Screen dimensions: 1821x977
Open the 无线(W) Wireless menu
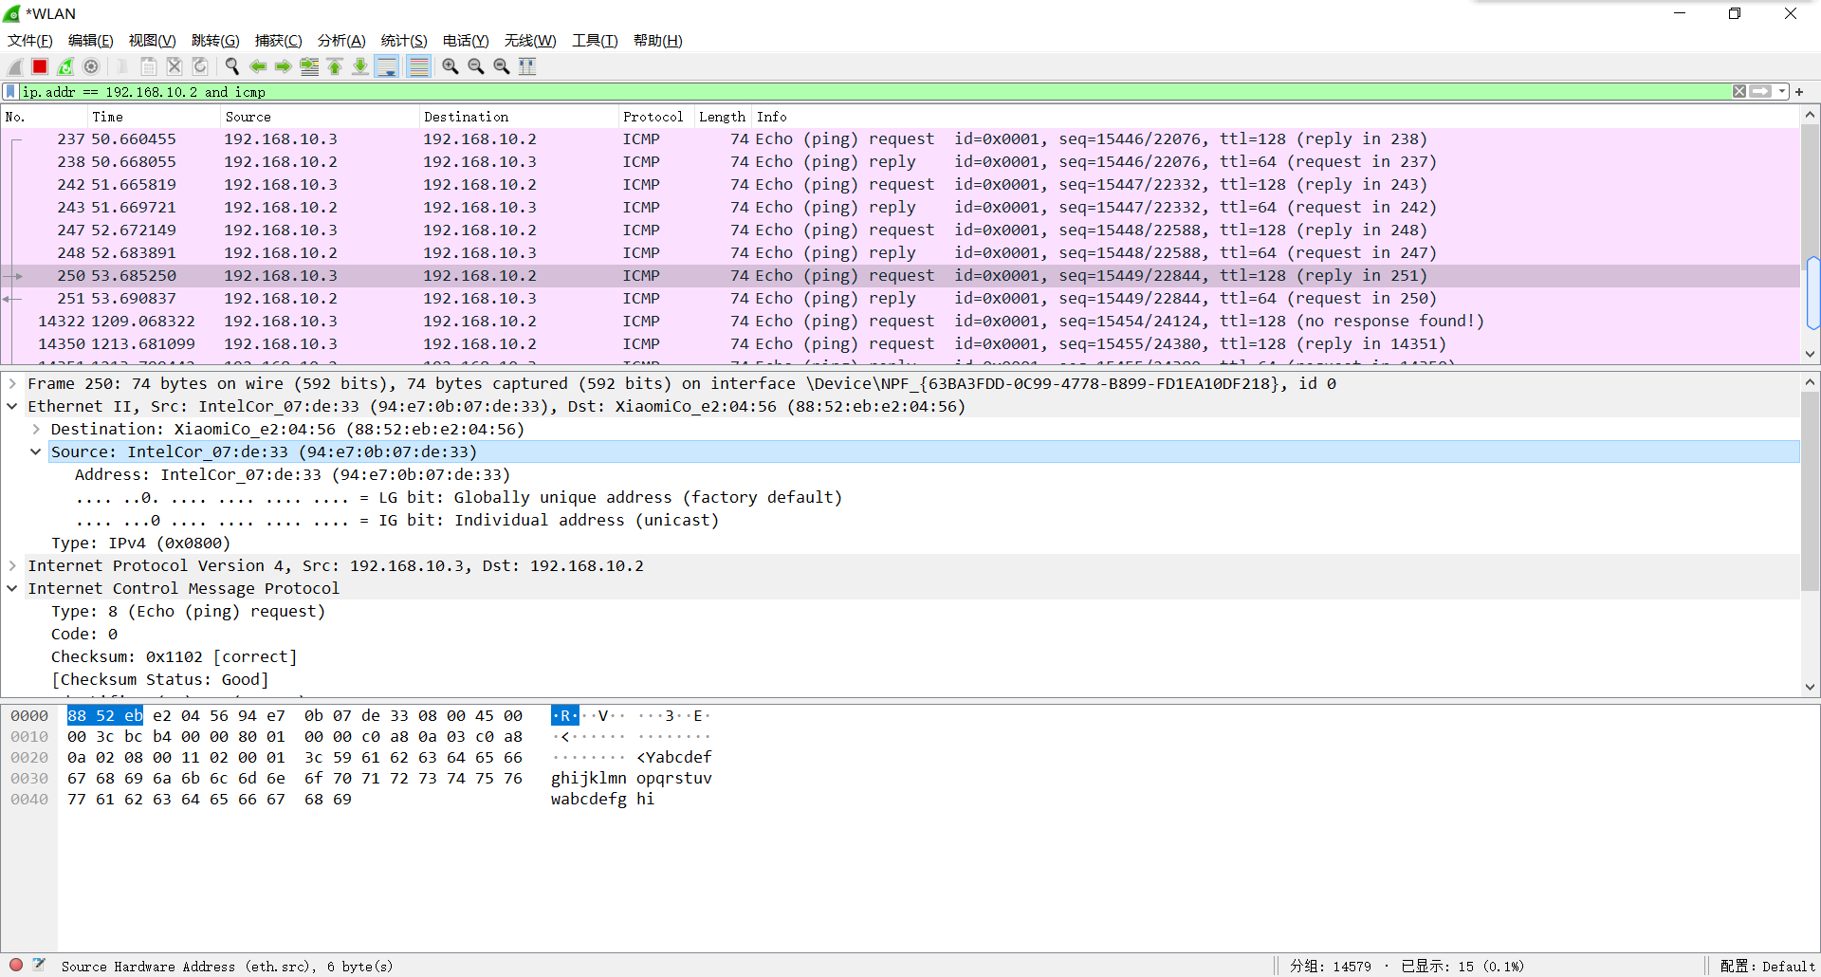point(529,41)
